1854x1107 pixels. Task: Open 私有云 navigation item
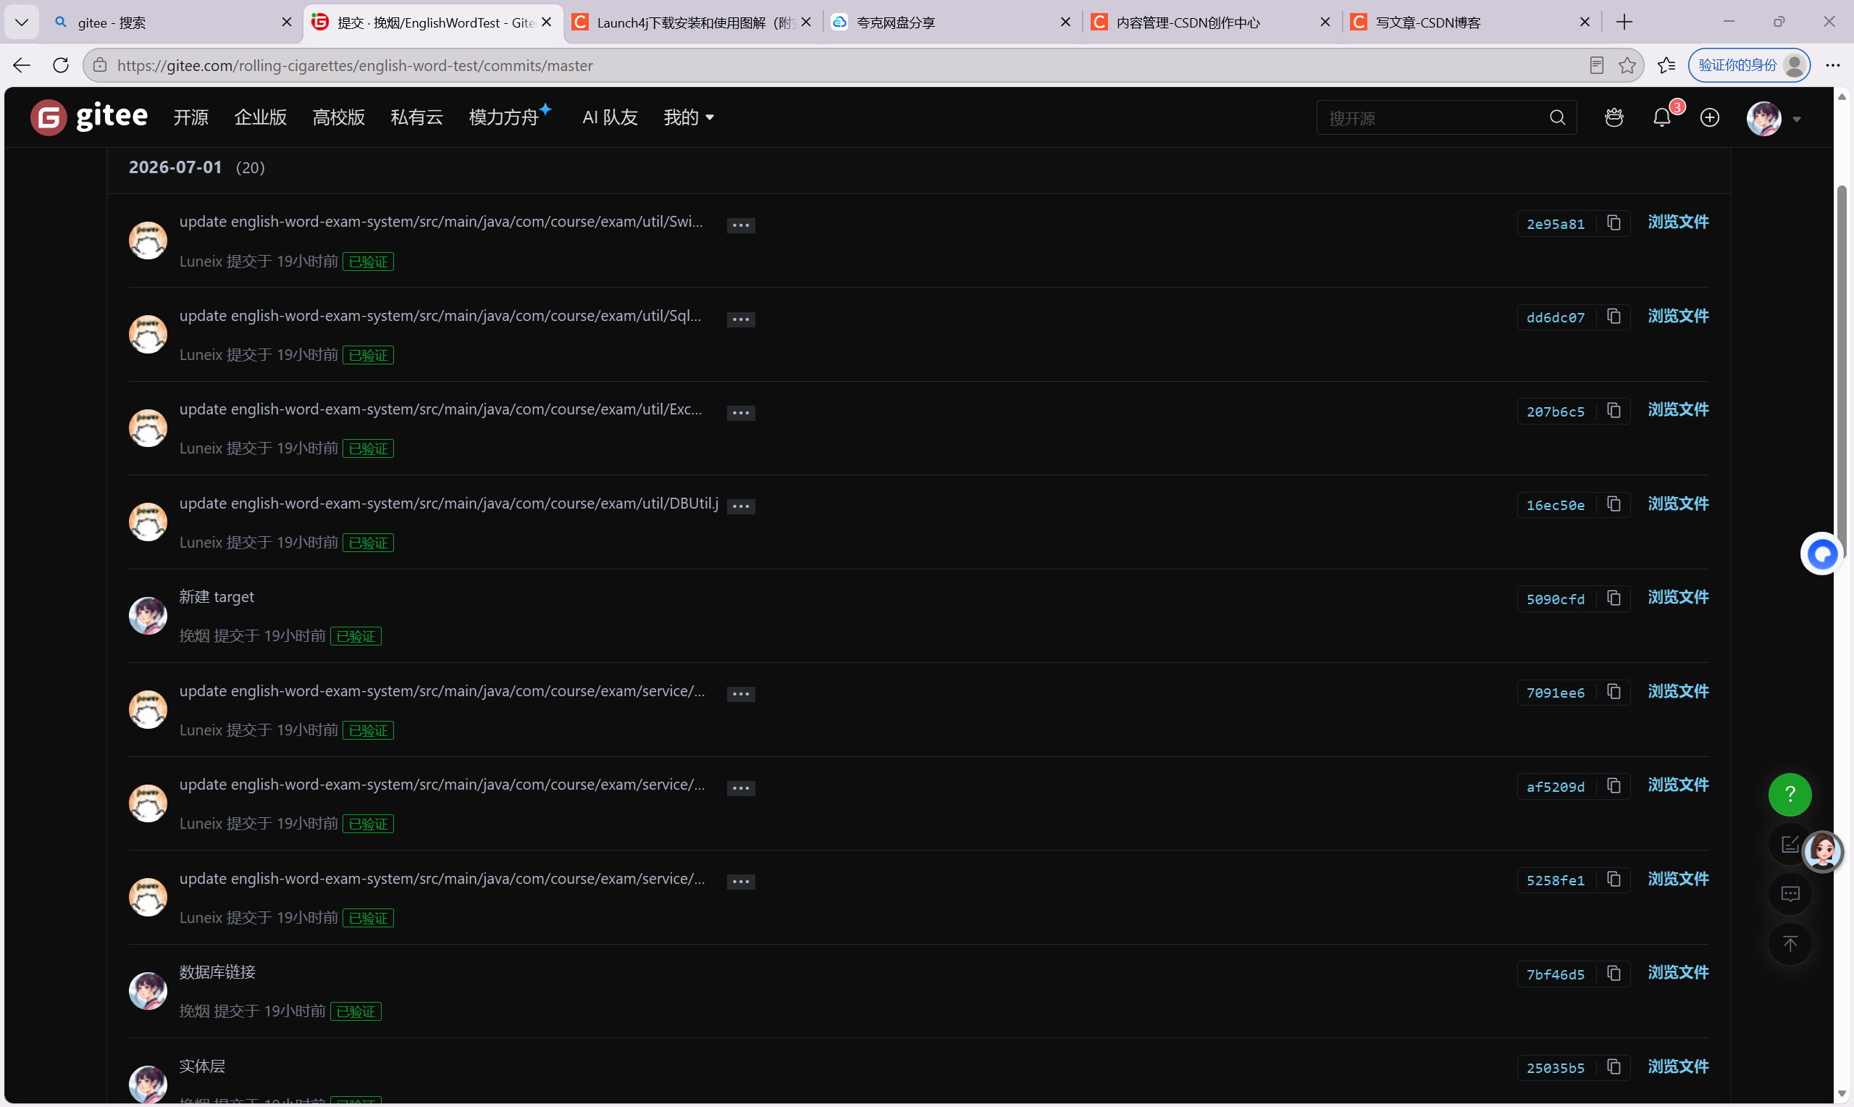coord(416,117)
